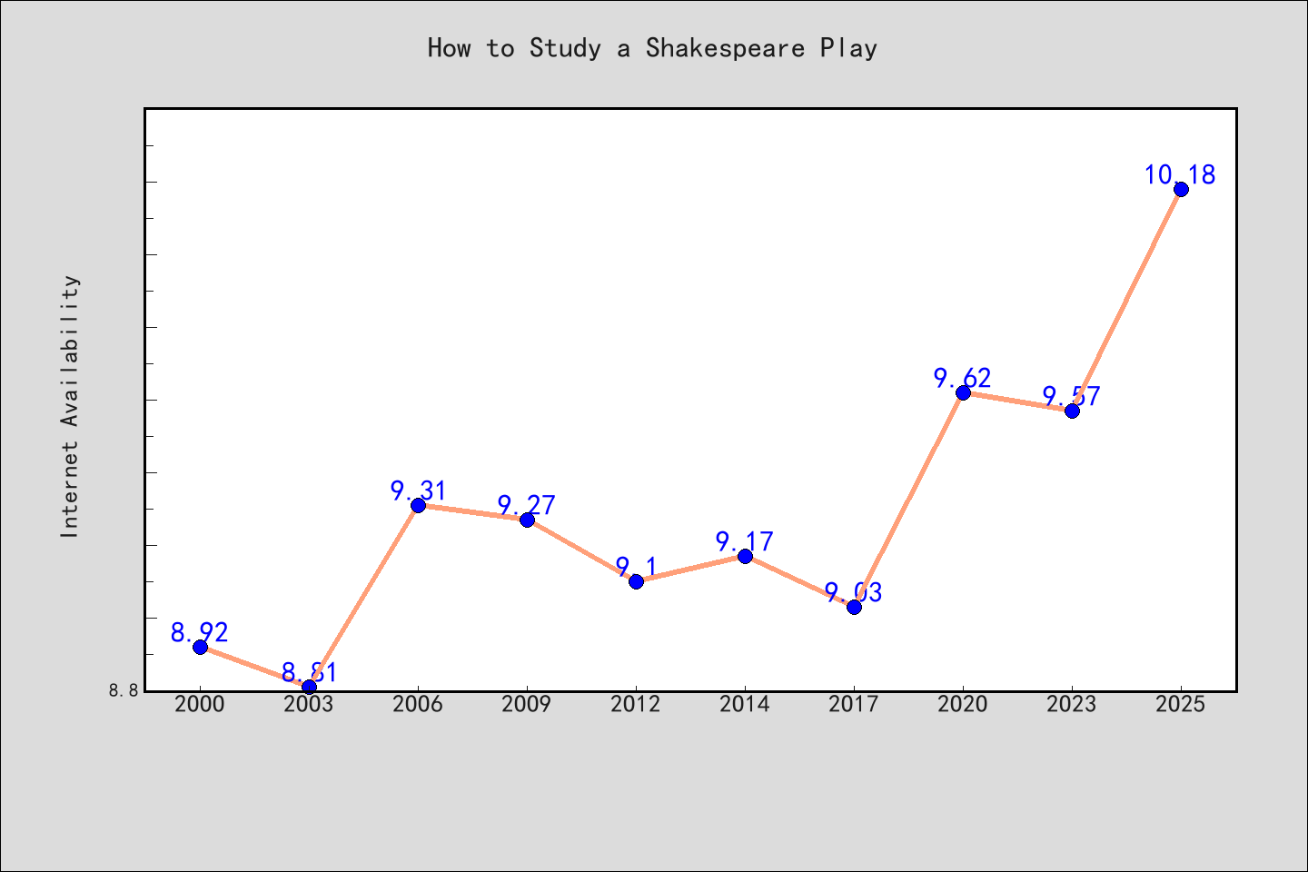Select the data point labeled 9.27
The image size is (1308, 872).
pyautogui.click(x=527, y=520)
